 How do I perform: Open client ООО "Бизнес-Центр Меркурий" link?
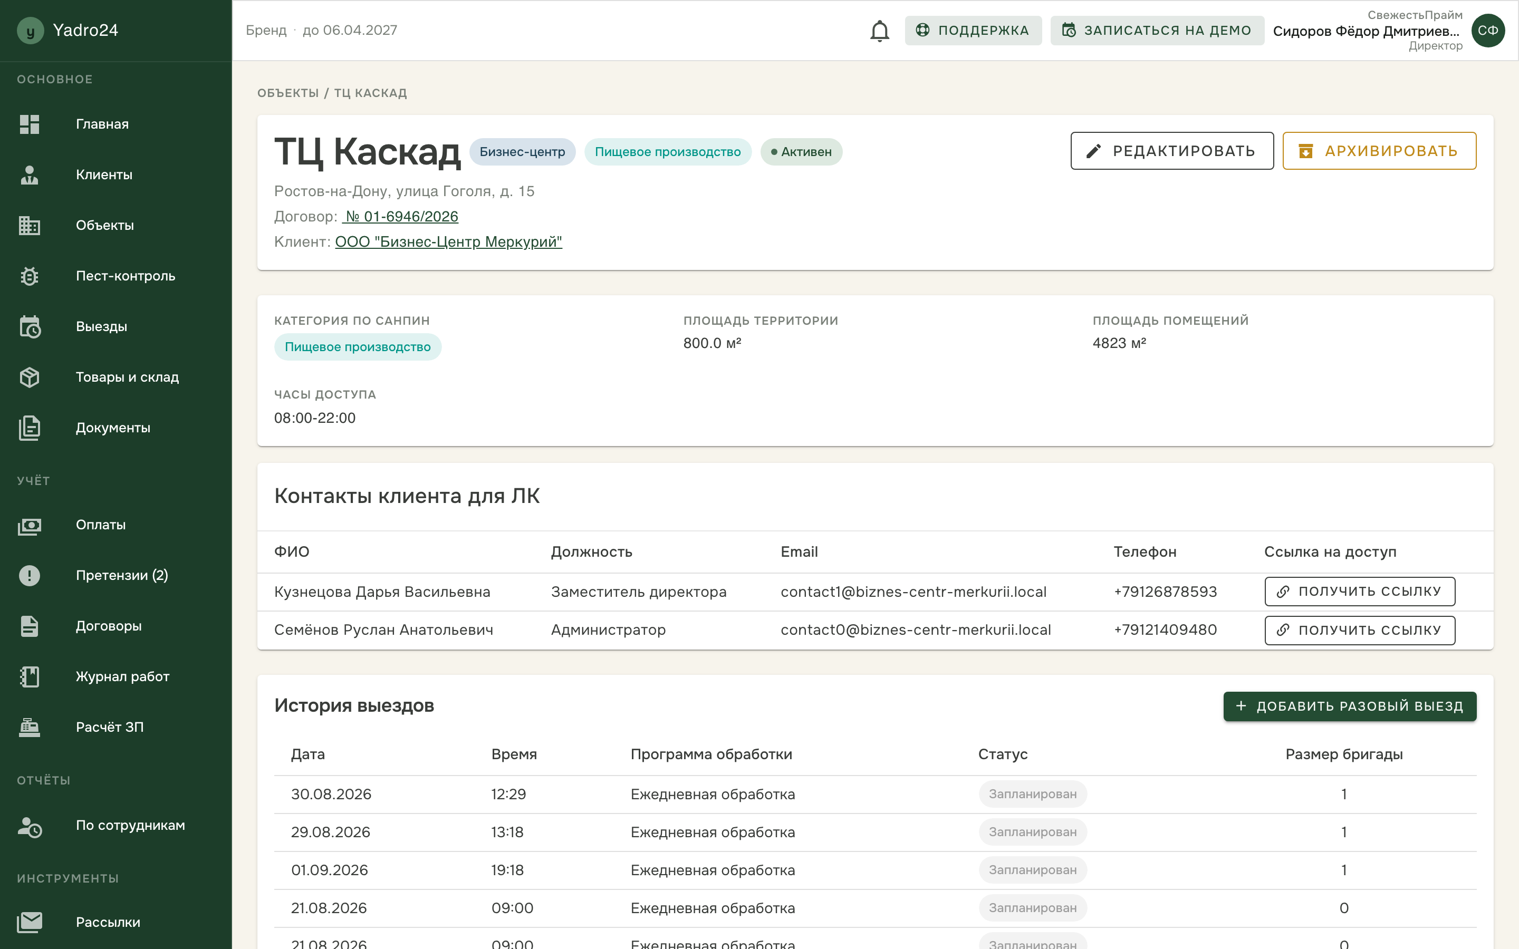coord(448,241)
